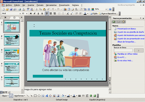Click the Presentación en blanco link
This screenshot has width=145, height=102.
pos(127,29)
